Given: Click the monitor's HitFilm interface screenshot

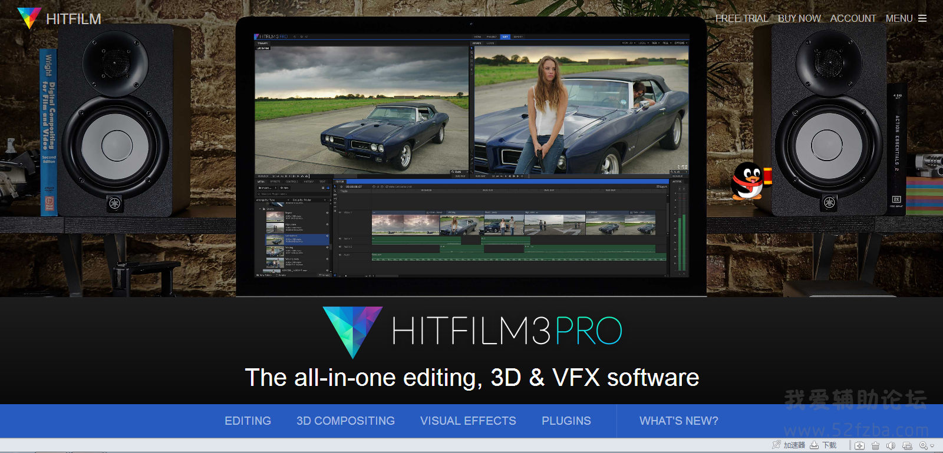Looking at the screenshot, I should coord(471,155).
